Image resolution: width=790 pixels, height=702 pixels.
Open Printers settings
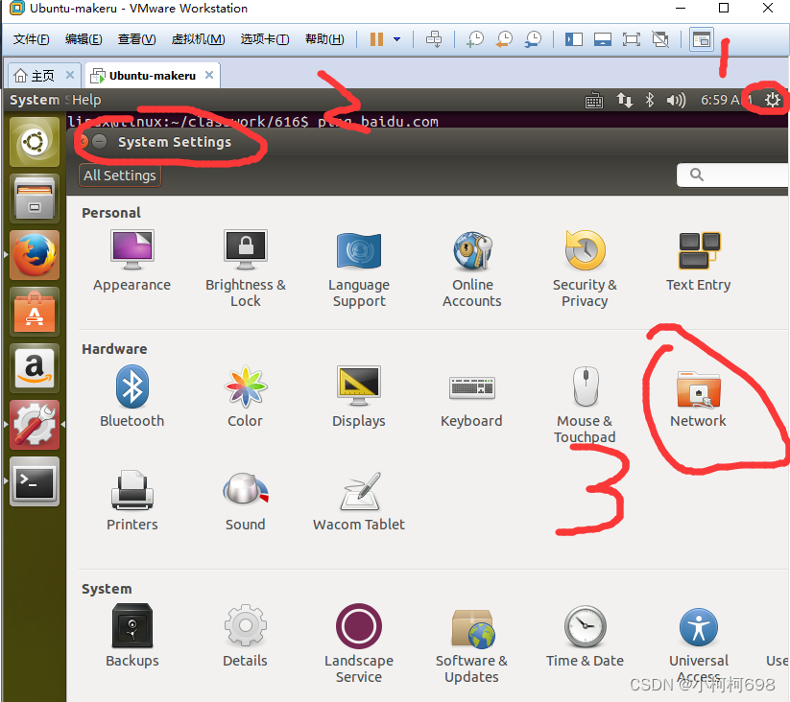tap(132, 501)
